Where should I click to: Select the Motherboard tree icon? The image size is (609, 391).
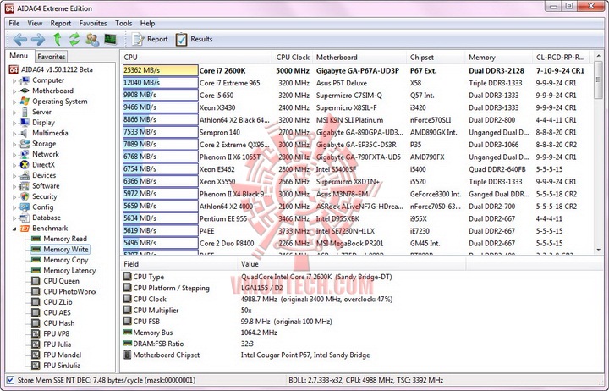(25, 91)
